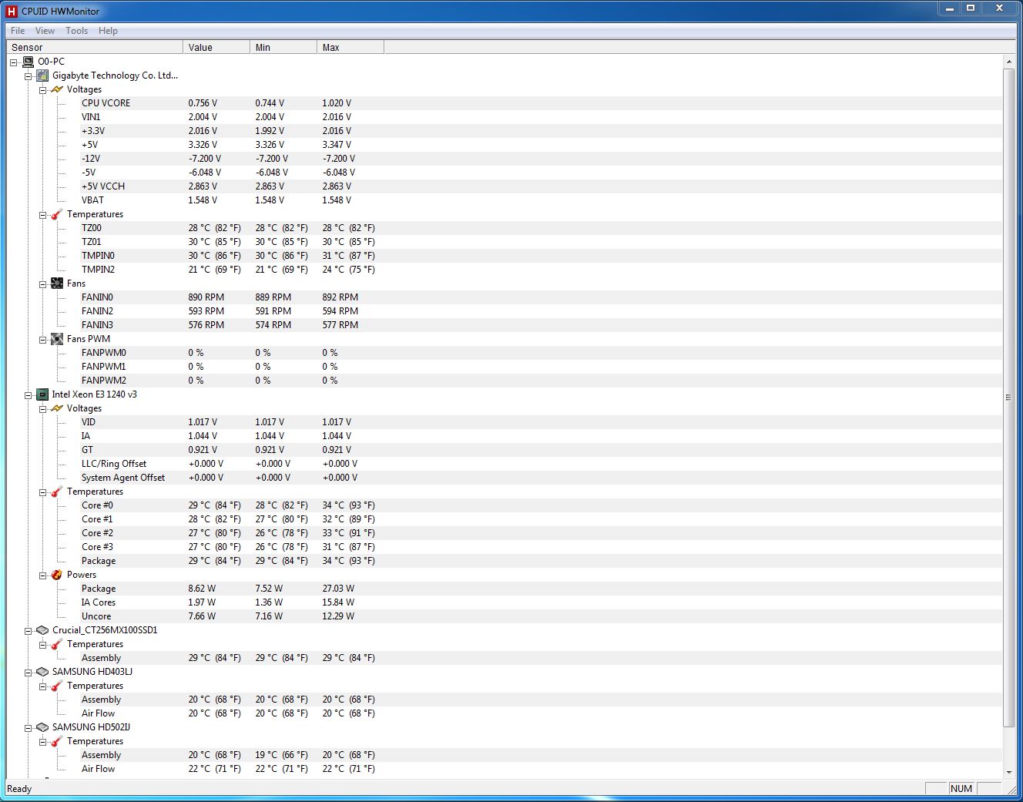The width and height of the screenshot is (1023, 802).
Task: Click the Sensor column header
Action: (94, 47)
